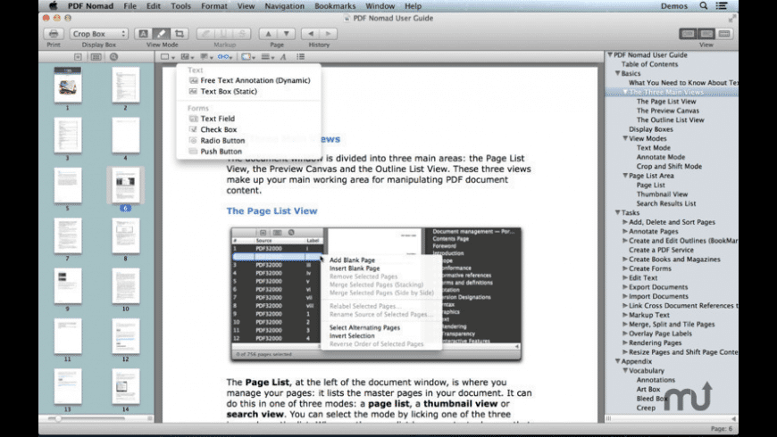Select Thumbnail View outline entry
The width and height of the screenshot is (777, 437).
662,194
